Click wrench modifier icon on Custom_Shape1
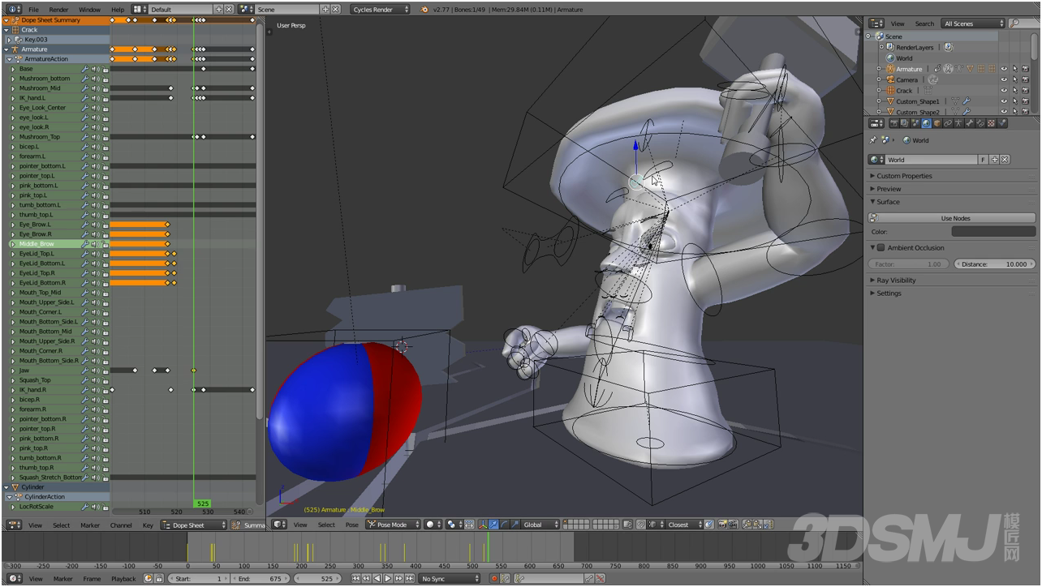1042x587 pixels. coord(967,101)
